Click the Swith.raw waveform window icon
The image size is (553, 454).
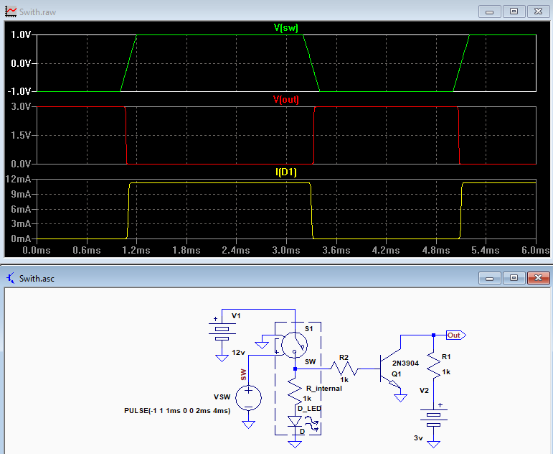11,11
